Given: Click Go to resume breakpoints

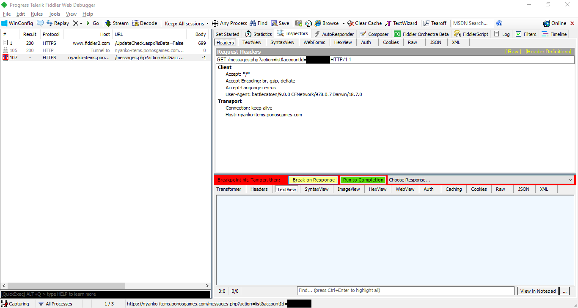Looking at the screenshot, I should (93, 23).
